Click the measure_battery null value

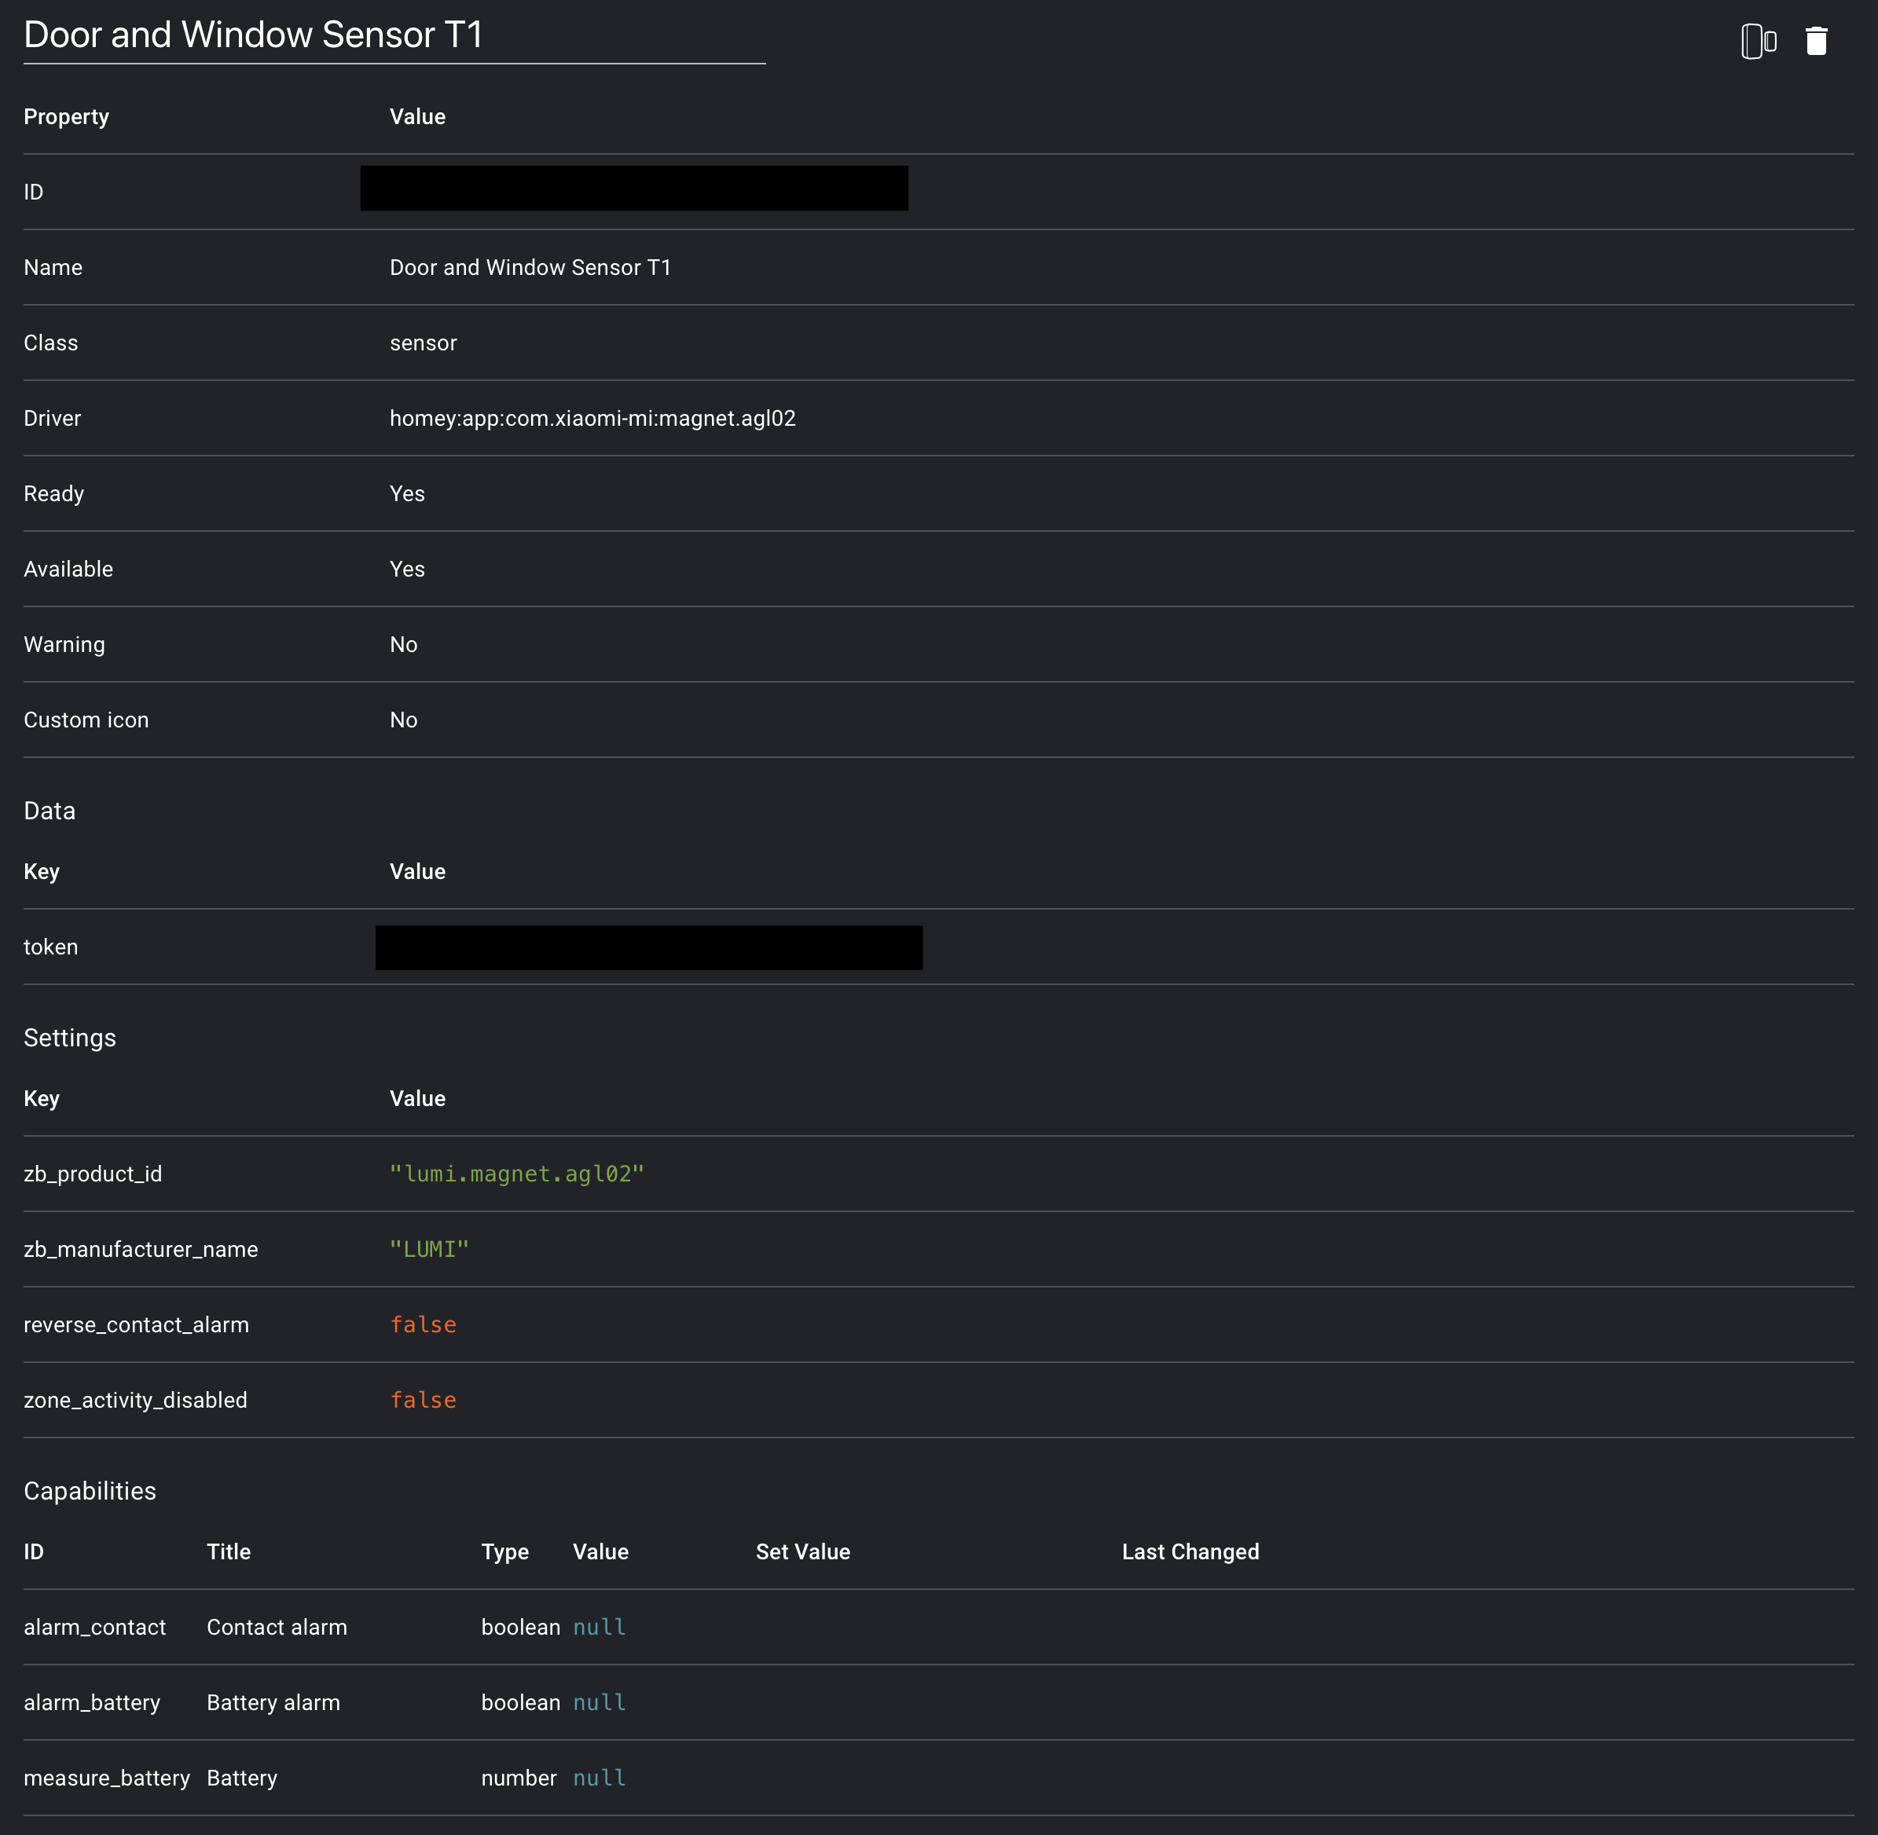[600, 1777]
